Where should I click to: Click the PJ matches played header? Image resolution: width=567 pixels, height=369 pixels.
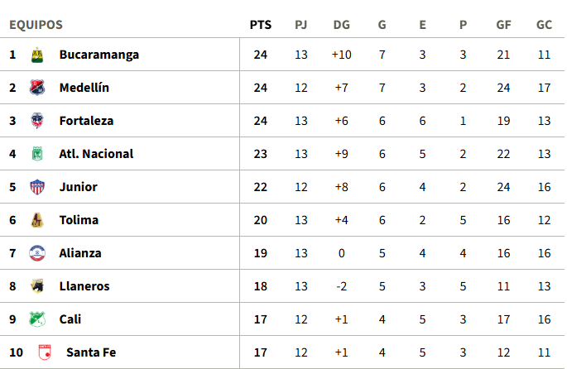click(x=300, y=25)
